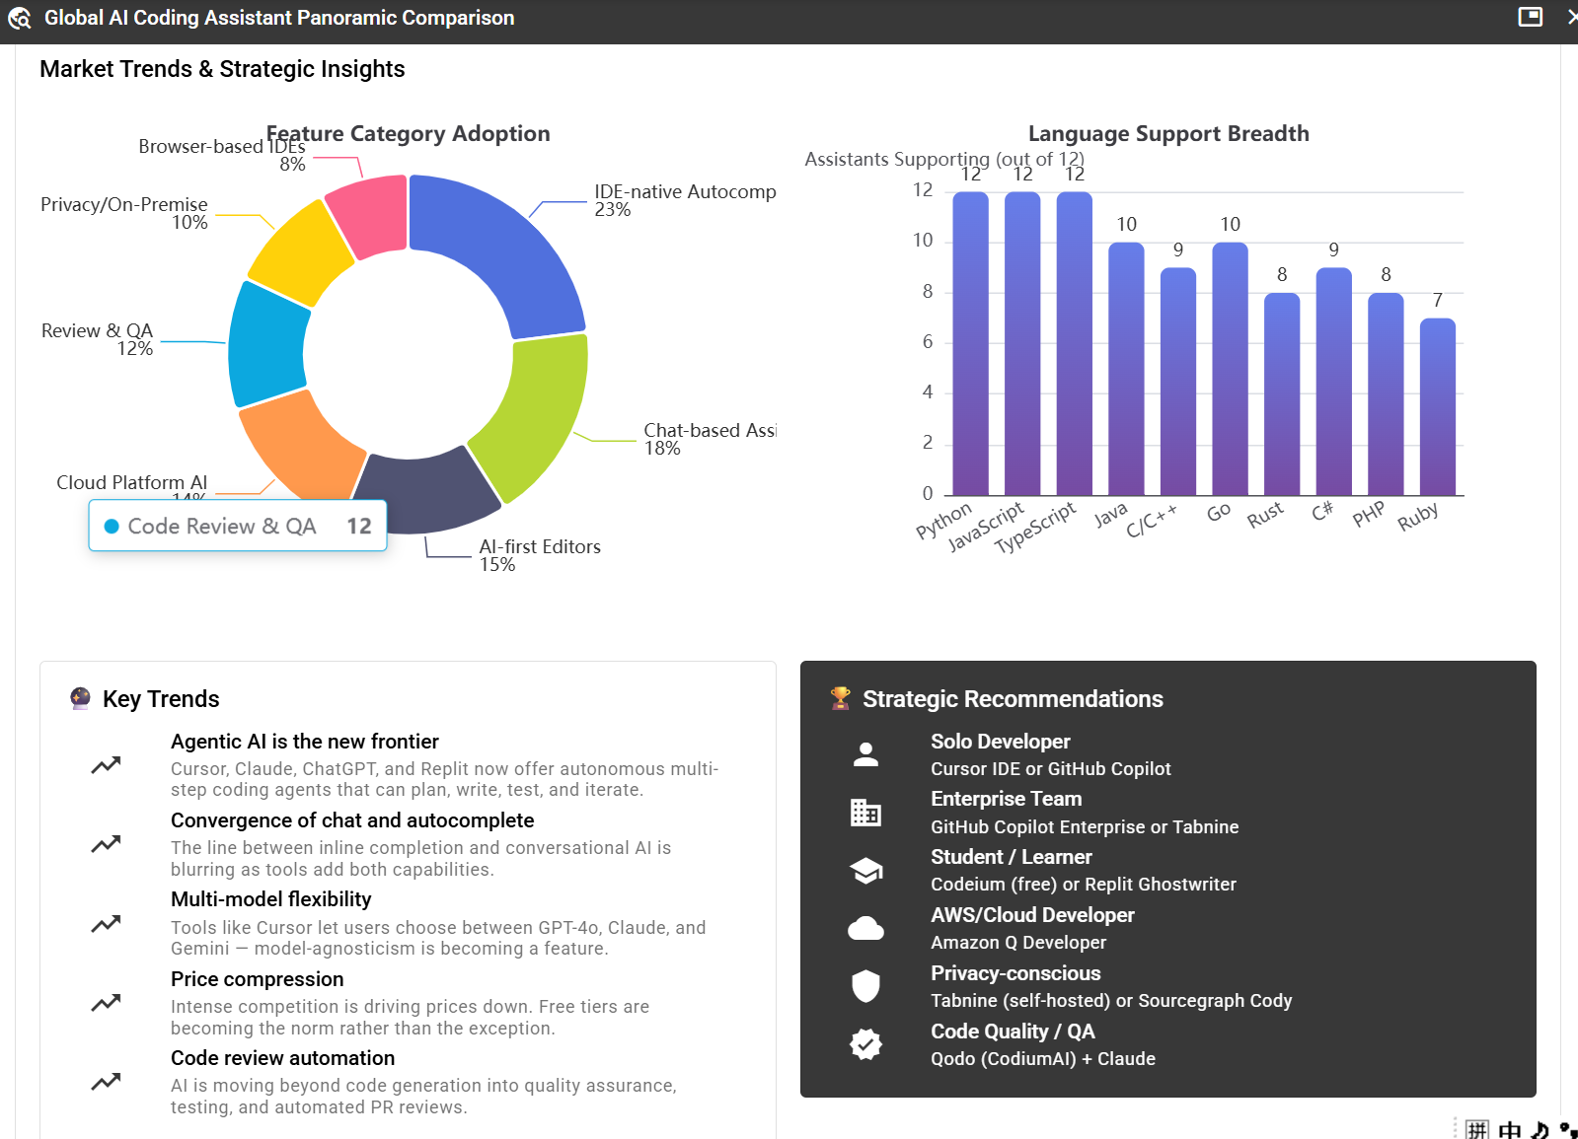Click the Market Trends & Strategic Insights heading
The height and width of the screenshot is (1139, 1578).
[222, 69]
